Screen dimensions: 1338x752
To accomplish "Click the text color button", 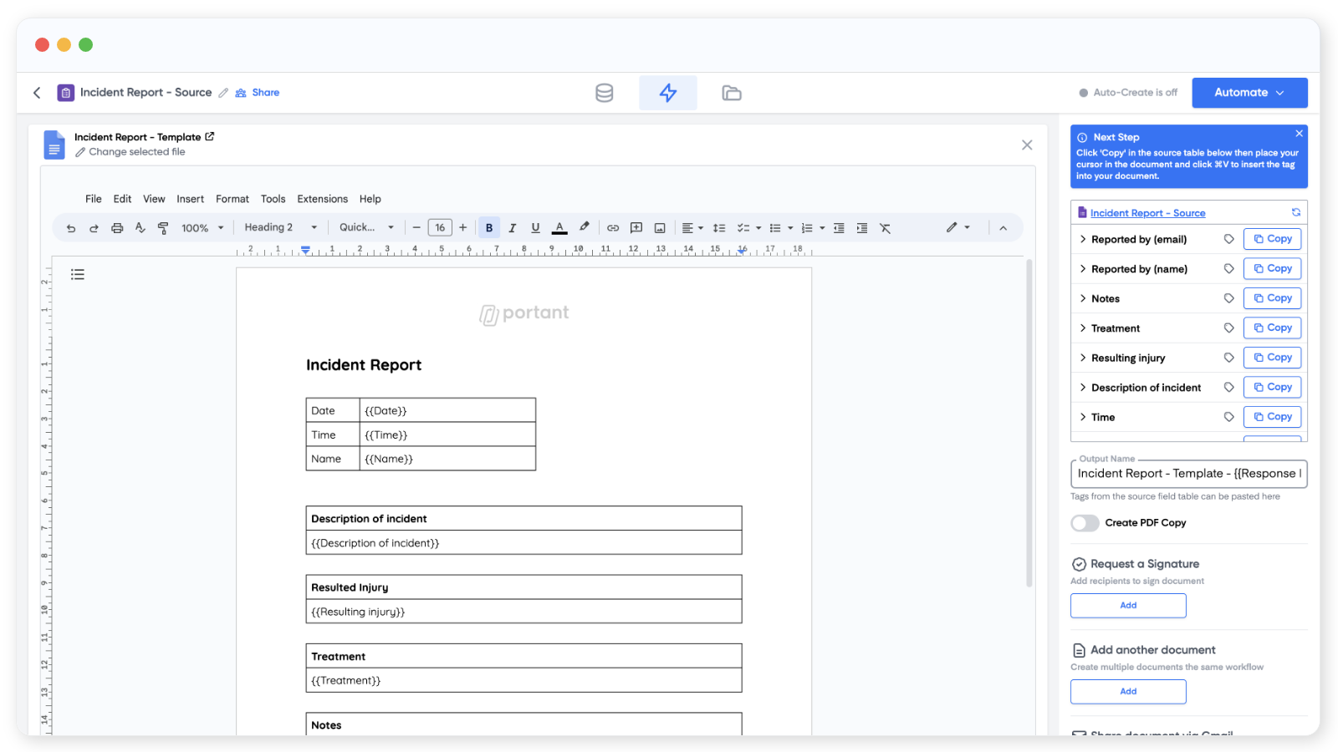I will 560,228.
